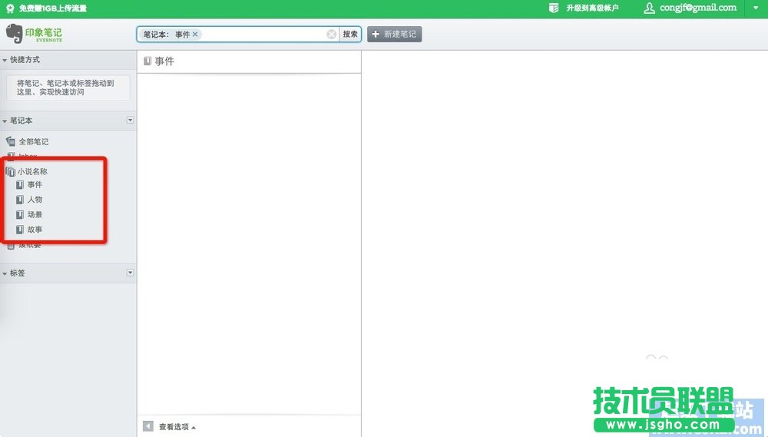Open the 故事 notebook
768x437 pixels.
point(35,230)
